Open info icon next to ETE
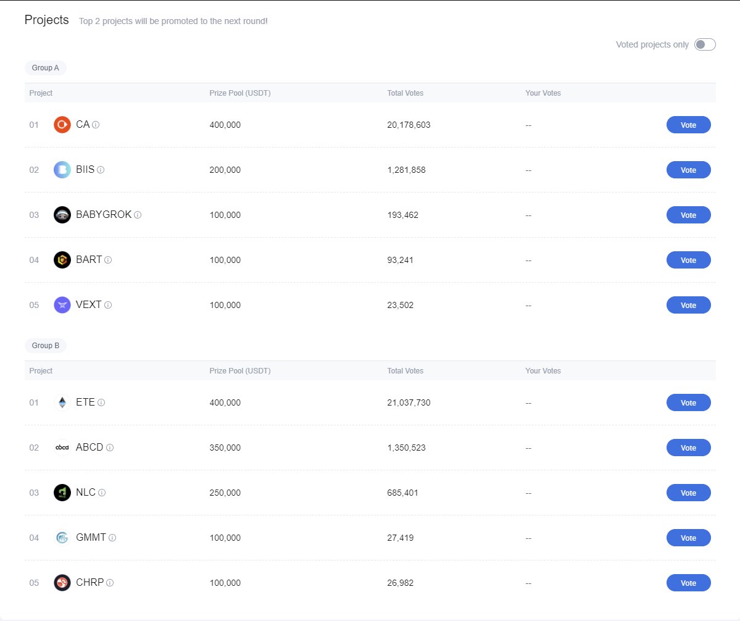Viewport: 740px width, 621px height. click(x=101, y=402)
